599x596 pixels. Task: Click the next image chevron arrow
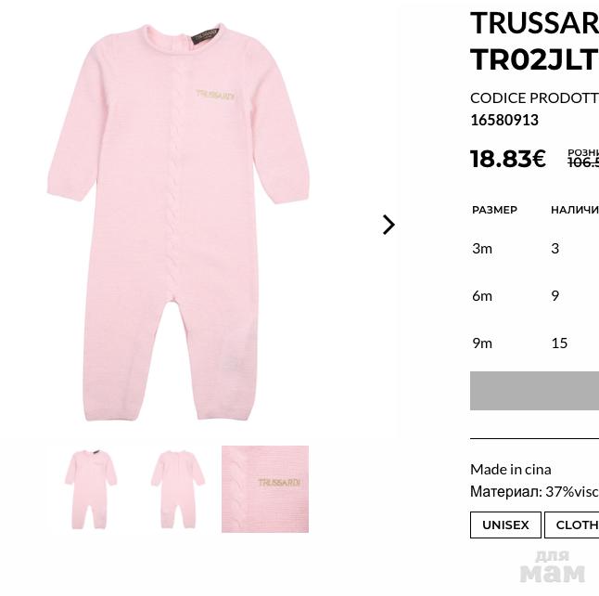coord(389,225)
